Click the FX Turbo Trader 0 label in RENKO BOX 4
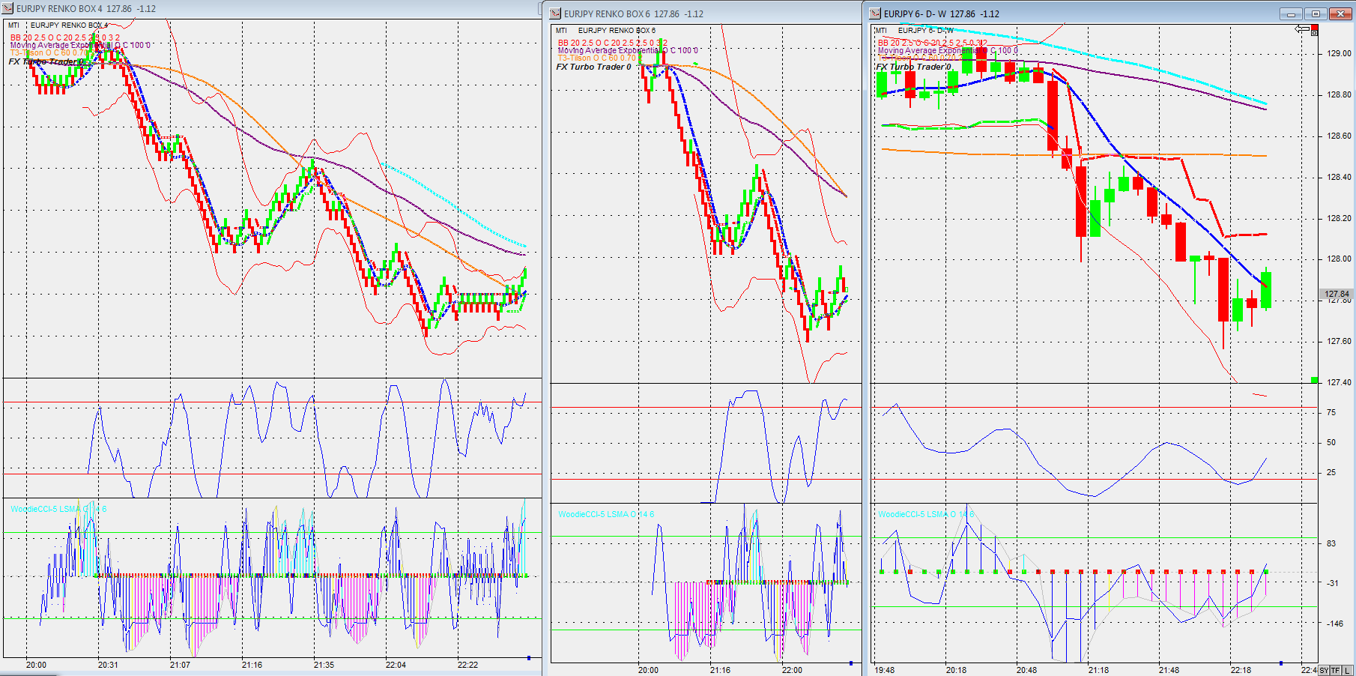The width and height of the screenshot is (1356, 676). (x=46, y=61)
